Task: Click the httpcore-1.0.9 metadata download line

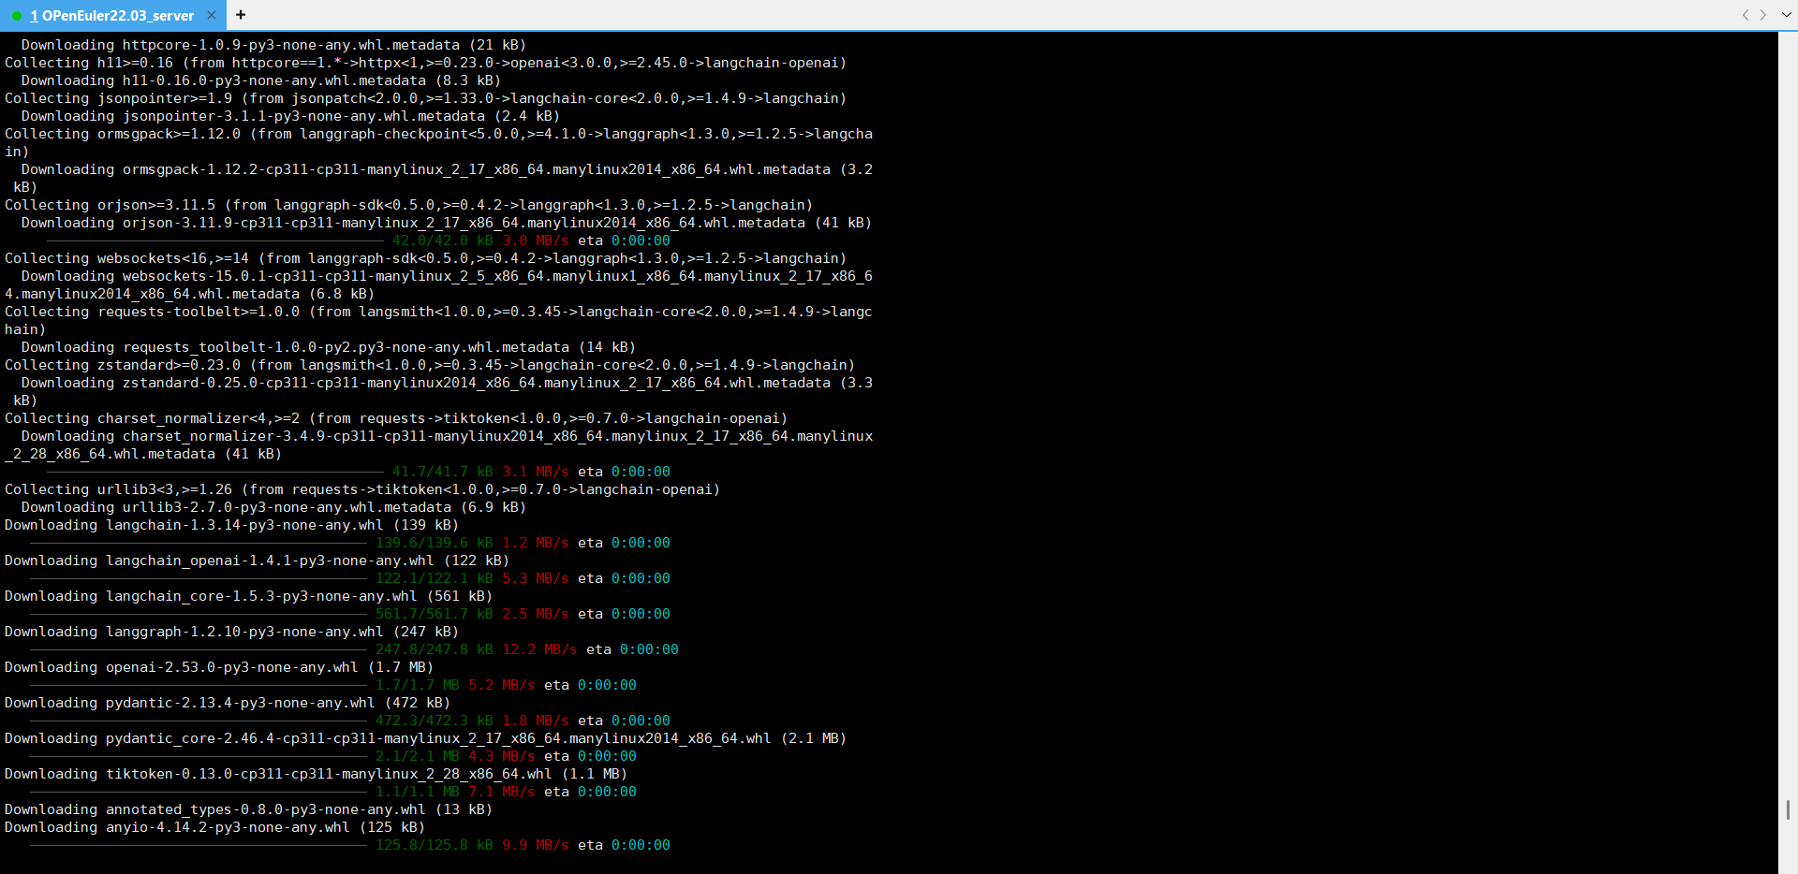Action: [x=273, y=45]
